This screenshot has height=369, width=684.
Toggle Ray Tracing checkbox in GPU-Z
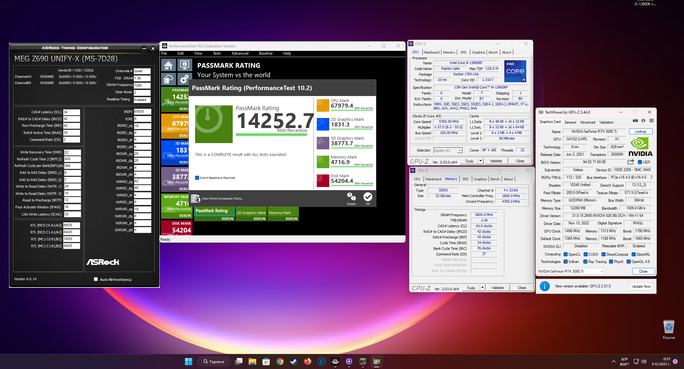(x=585, y=262)
